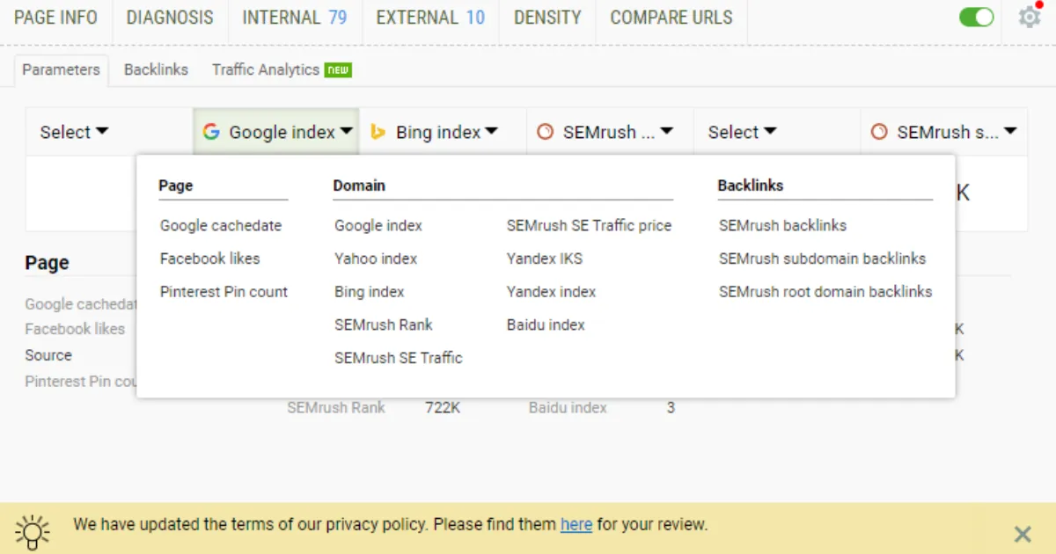Select SEMrush SE Traffic menu option
1056x554 pixels.
(x=399, y=358)
